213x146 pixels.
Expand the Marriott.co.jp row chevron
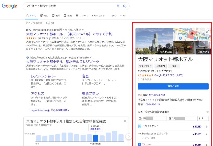pyautogui.click(x=207, y=134)
